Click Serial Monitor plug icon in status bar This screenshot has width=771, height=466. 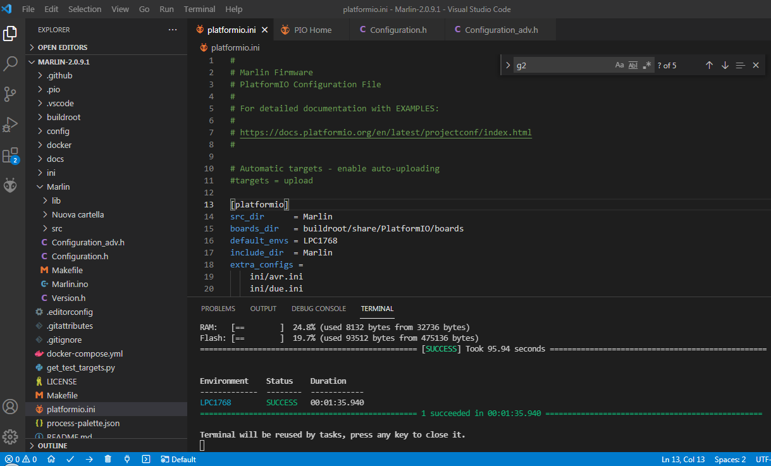[127, 460]
